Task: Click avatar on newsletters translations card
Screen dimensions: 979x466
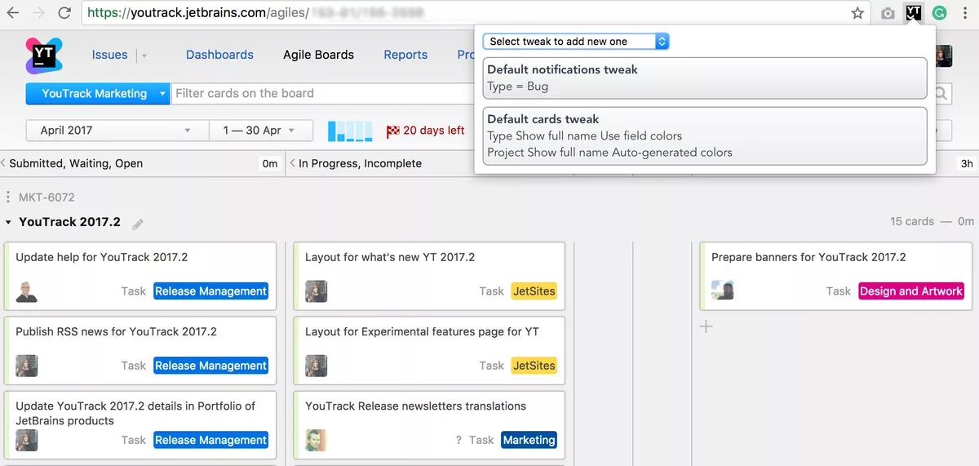Action: tap(316, 440)
